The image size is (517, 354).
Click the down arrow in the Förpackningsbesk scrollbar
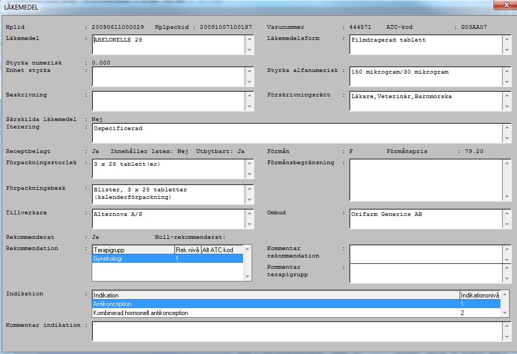point(249,200)
